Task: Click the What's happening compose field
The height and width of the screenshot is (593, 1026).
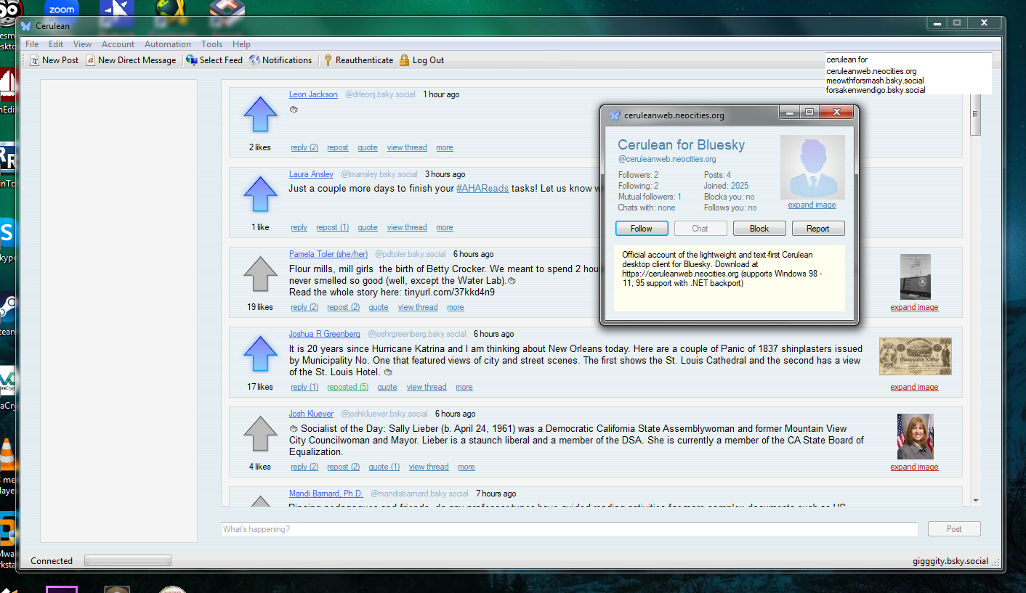Action: pos(569,529)
